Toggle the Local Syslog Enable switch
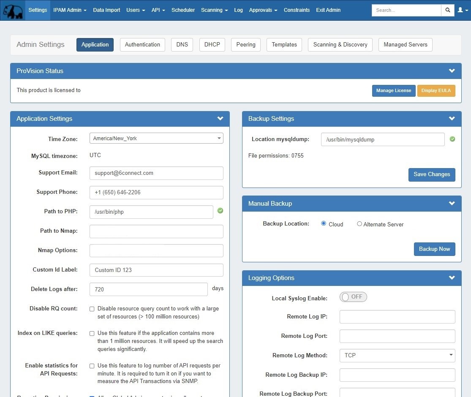 point(353,297)
